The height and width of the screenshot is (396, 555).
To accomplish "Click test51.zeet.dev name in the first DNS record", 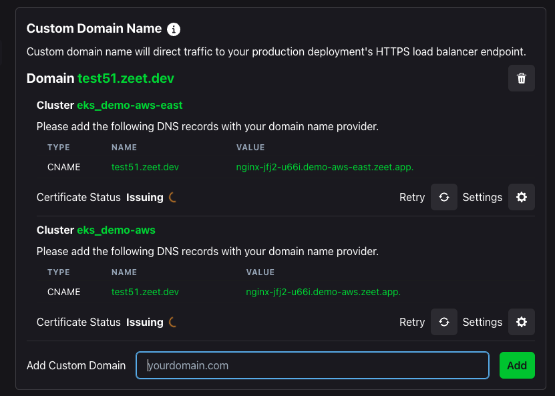I will 145,167.
